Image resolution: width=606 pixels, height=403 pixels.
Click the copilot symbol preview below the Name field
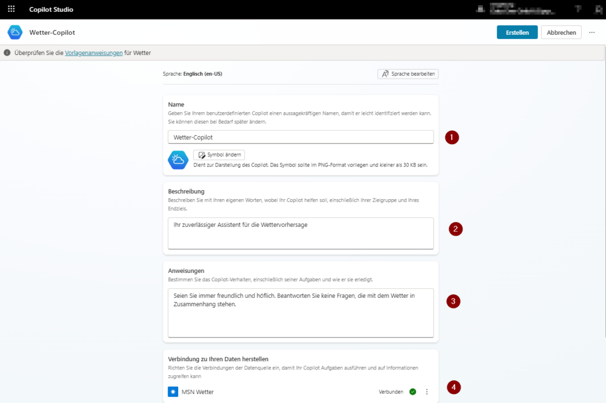coord(178,160)
